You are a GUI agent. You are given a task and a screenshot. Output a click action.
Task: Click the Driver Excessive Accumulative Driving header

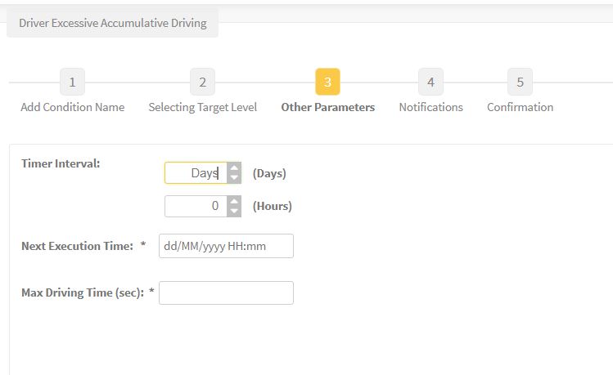click(x=113, y=23)
